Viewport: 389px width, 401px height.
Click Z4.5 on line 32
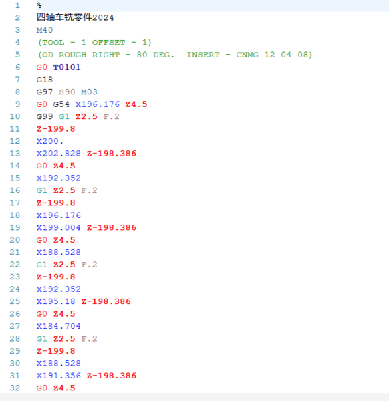(64, 388)
